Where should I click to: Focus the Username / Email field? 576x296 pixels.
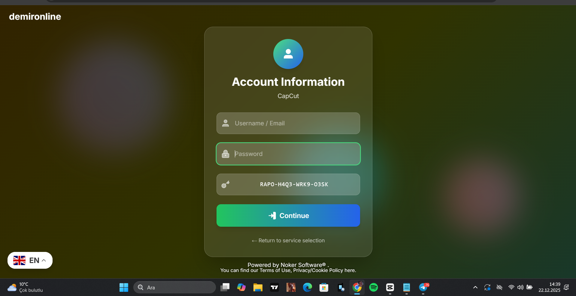tap(288, 123)
